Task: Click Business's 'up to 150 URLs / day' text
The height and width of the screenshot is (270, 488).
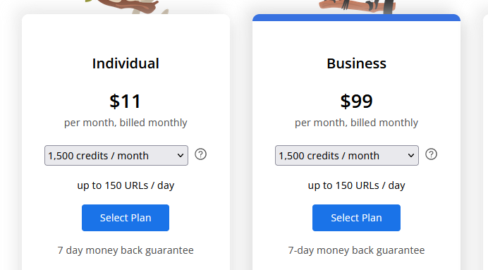Action: [x=356, y=185]
